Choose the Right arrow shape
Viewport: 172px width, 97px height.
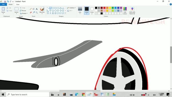click(x=58, y=11)
